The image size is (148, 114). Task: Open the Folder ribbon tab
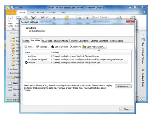click(52, 12)
